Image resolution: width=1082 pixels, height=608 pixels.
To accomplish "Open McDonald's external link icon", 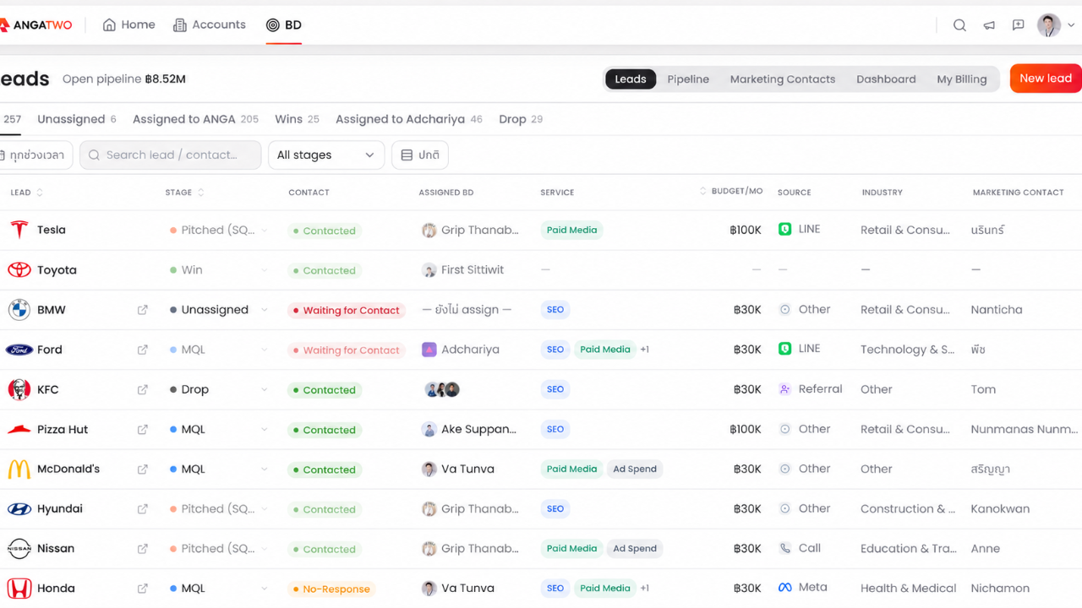I will point(143,470).
